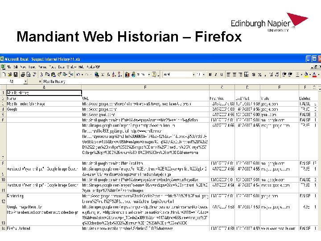321x241 pixels.
Task: Select the 'Deleted' header cell
Action: coord(305,98)
